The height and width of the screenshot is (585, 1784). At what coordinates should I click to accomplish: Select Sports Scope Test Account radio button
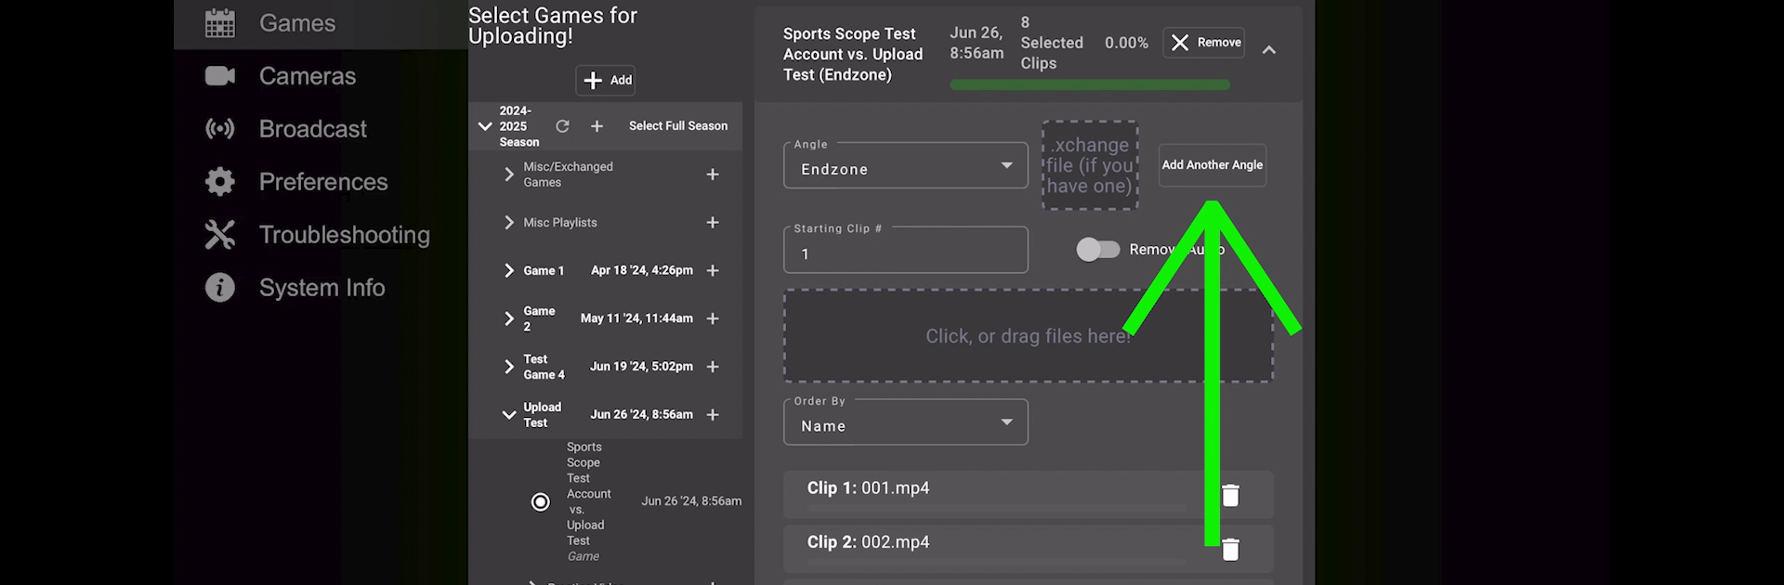[x=540, y=502]
